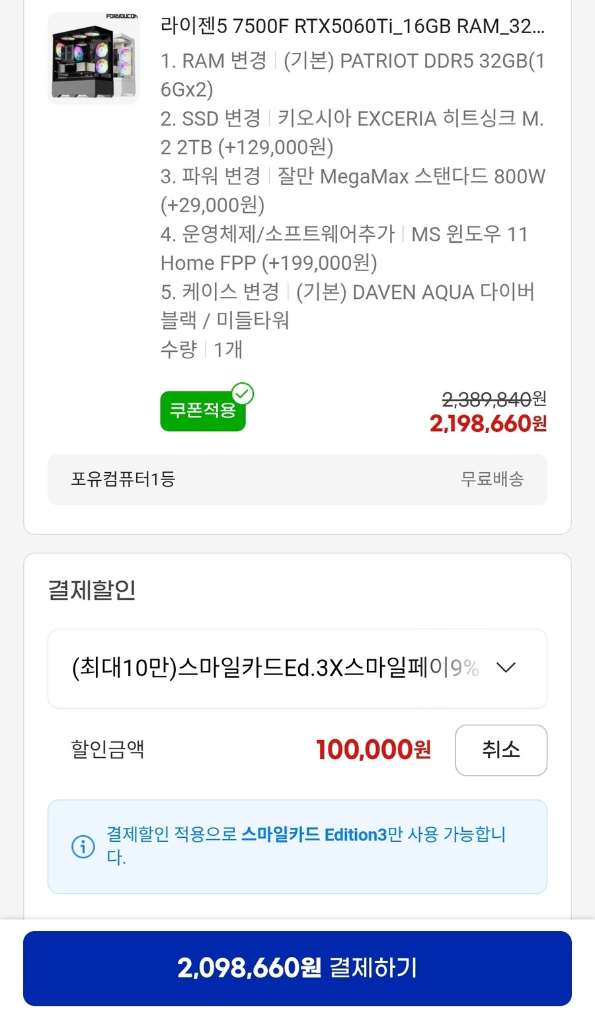Image resolution: width=595 pixels, height=1017 pixels.
Task: Click the info icon in blue notice
Action: 83,846
